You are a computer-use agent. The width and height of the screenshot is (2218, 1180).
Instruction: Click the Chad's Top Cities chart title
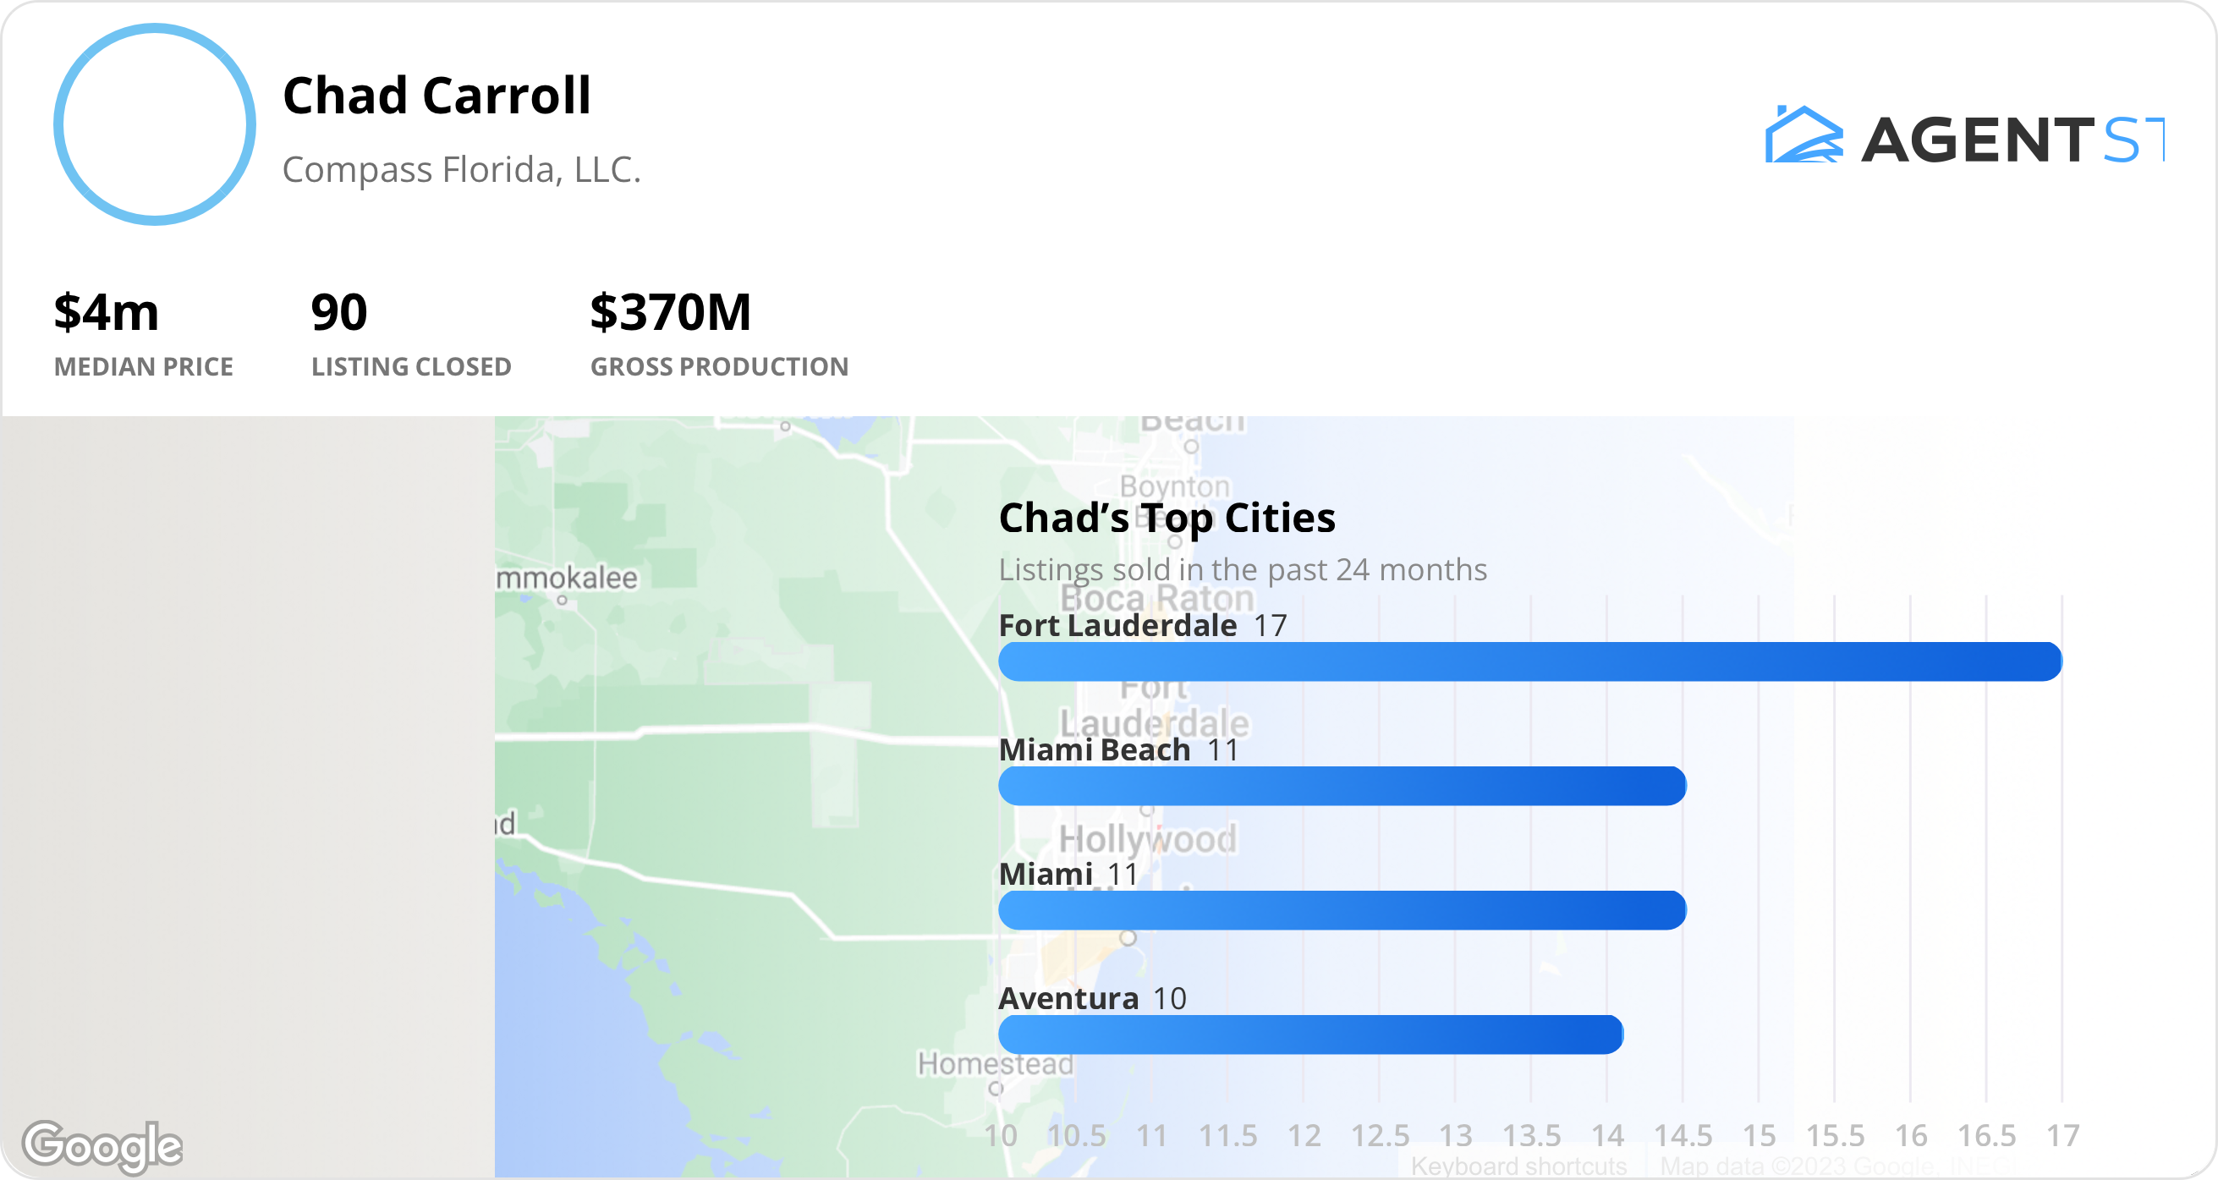click(1167, 518)
